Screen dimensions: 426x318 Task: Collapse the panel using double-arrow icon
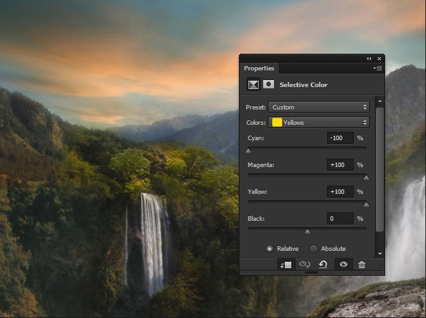click(369, 58)
